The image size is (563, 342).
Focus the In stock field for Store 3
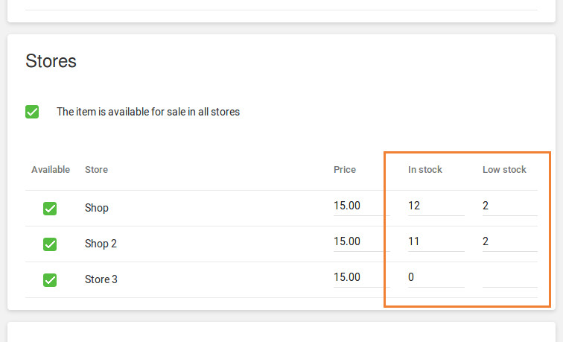435,277
